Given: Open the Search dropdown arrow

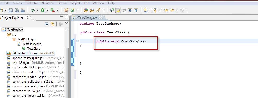Looking at the screenshot, I should [x=103, y=10].
